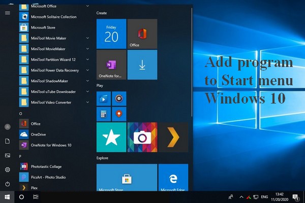Launch the Microsoft Edge tile

pos(173,178)
